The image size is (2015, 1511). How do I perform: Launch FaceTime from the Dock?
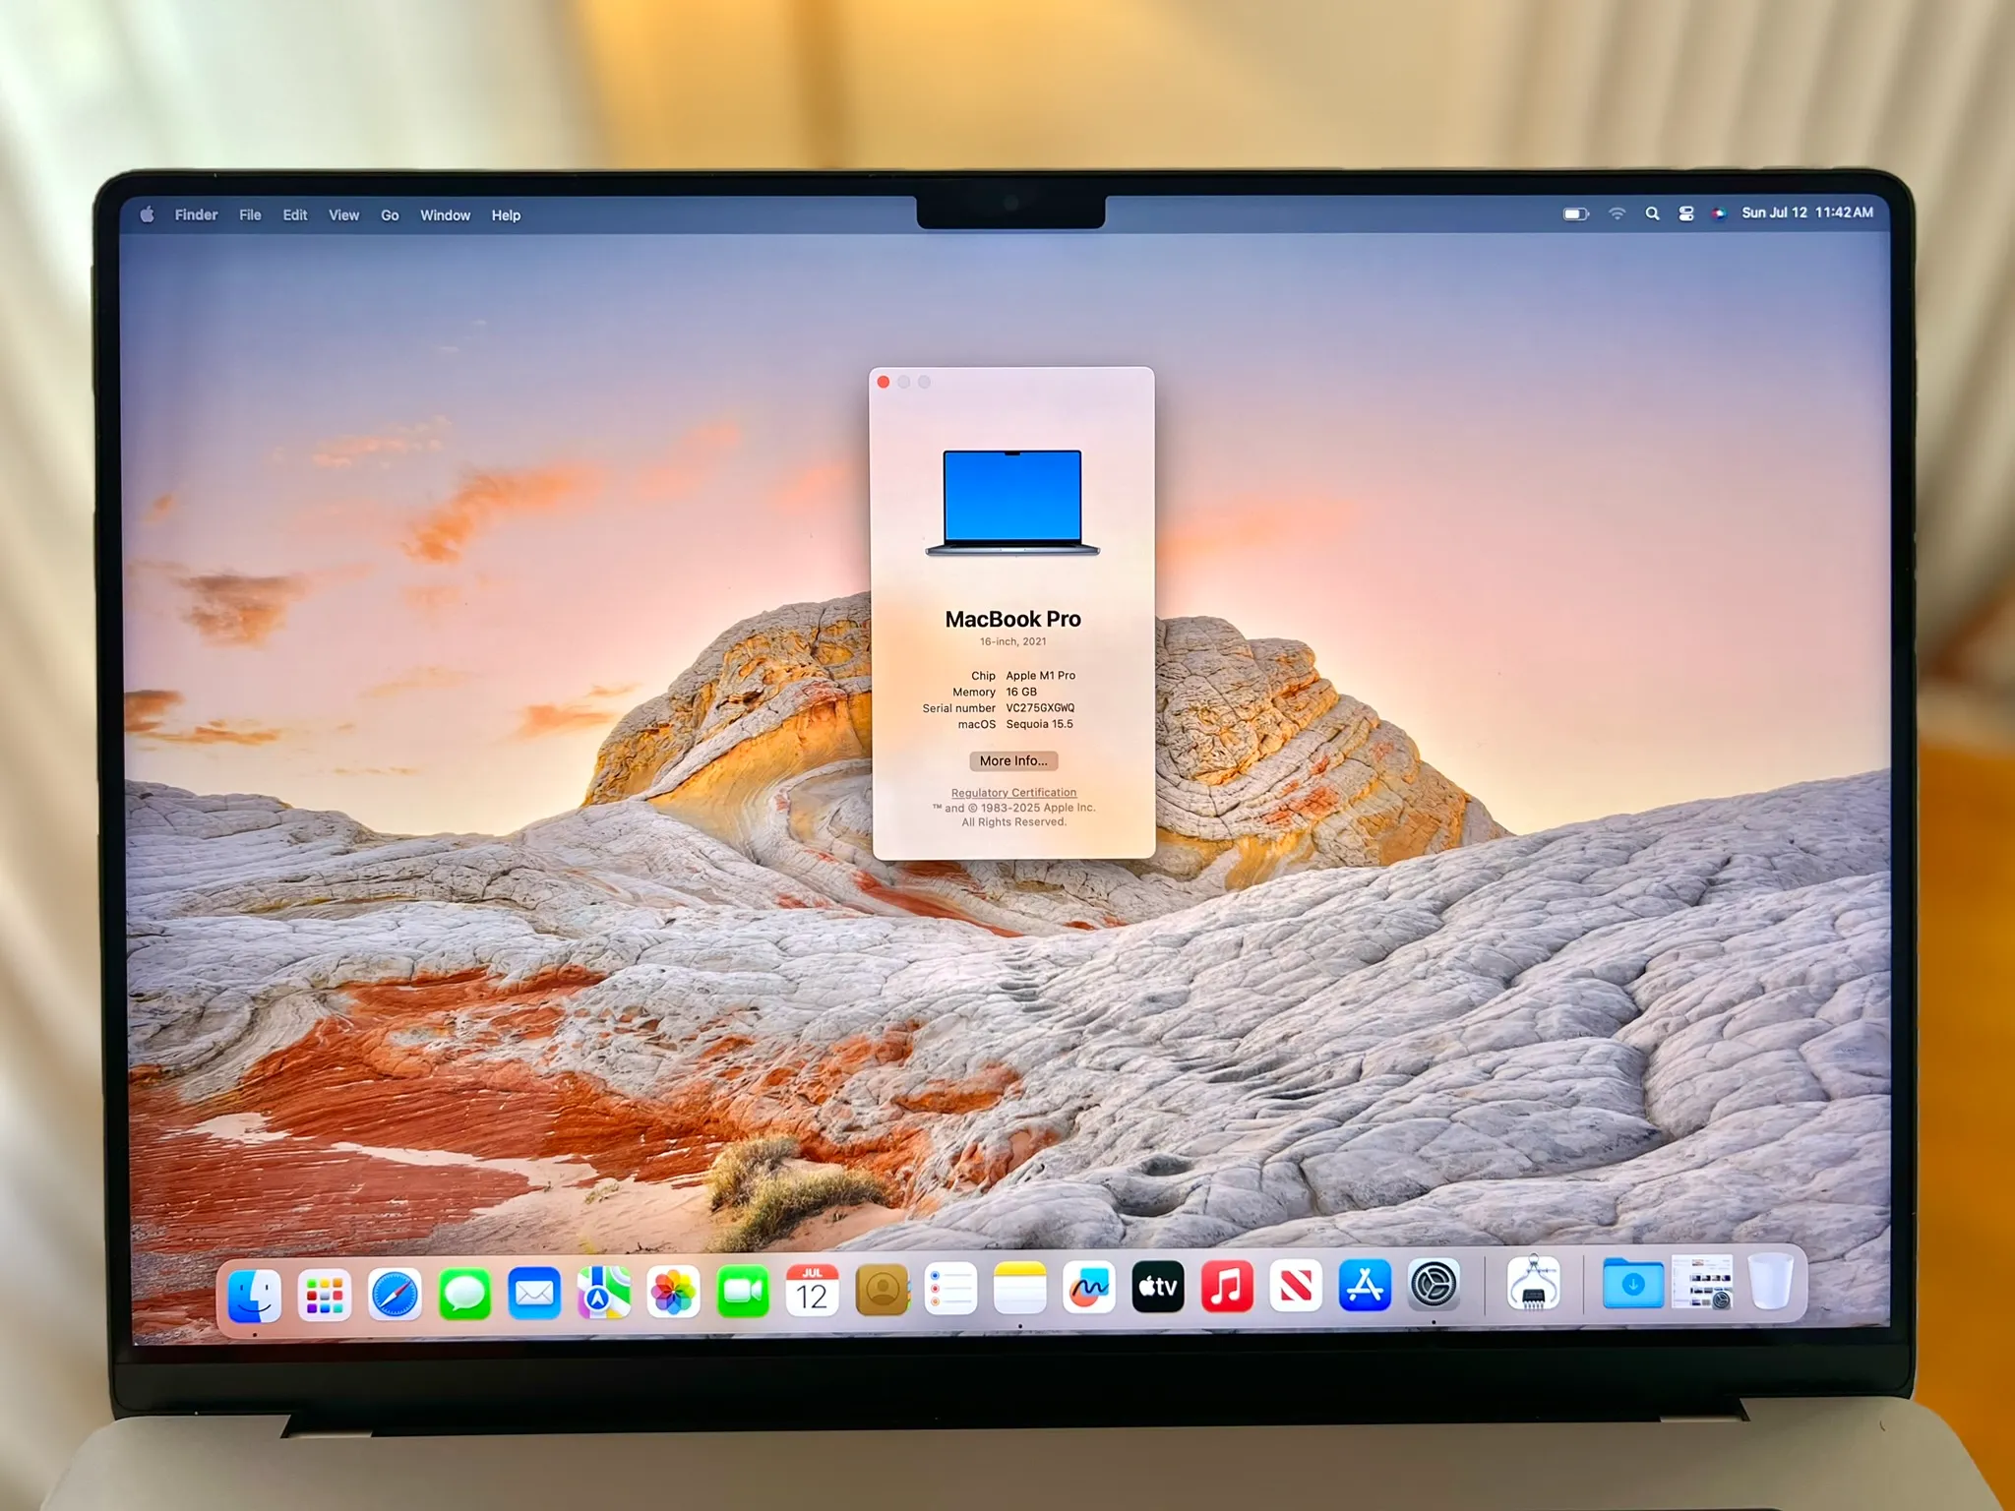click(x=743, y=1291)
